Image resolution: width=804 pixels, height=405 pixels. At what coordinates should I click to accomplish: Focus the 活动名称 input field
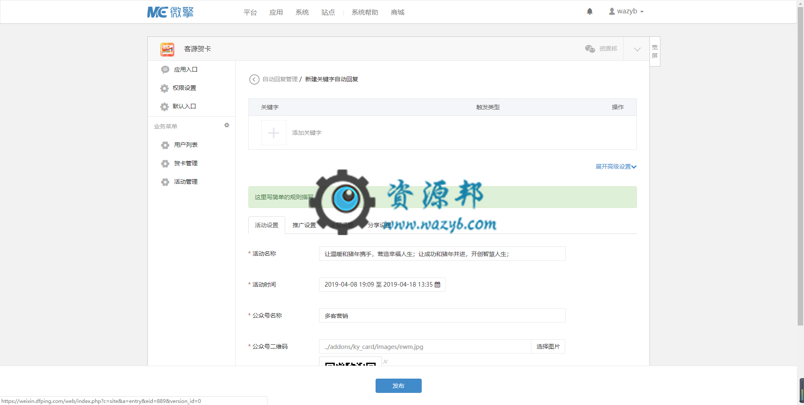pos(442,254)
